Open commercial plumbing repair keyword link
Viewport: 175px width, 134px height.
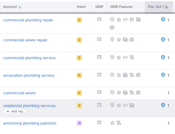(28, 20)
